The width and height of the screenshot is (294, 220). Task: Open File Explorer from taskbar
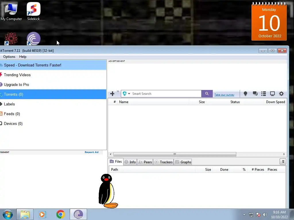pyautogui.click(x=25, y=214)
